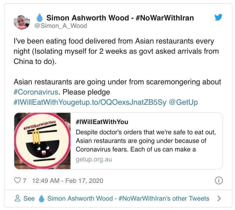Open the card title #IWillEatWithYou
The image size is (235, 210).
[x=102, y=122]
